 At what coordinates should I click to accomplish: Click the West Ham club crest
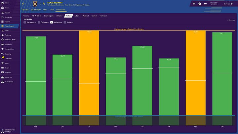click(35, 4)
